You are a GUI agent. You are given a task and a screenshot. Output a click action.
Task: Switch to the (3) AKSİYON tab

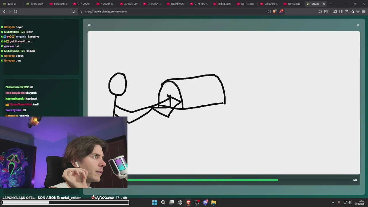(175, 4)
